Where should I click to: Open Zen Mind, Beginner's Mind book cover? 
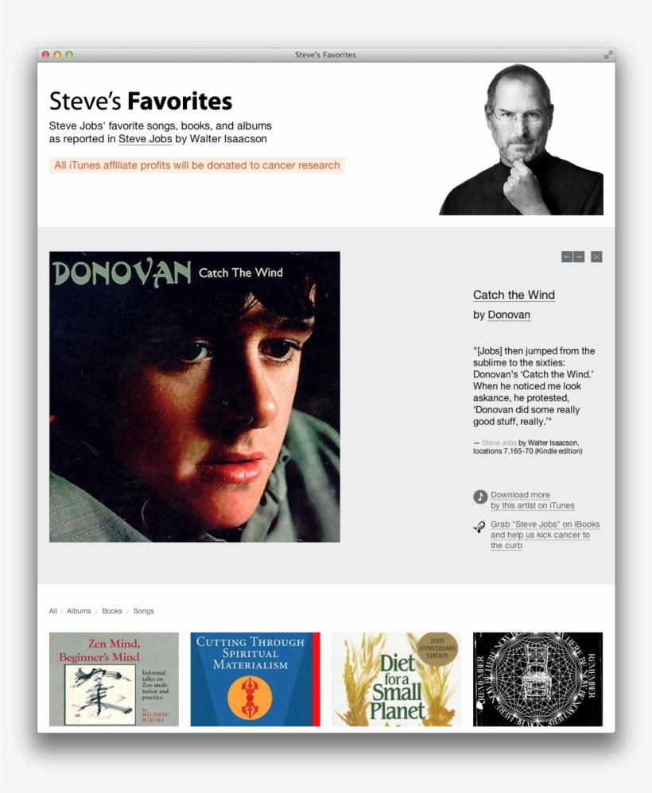114,679
